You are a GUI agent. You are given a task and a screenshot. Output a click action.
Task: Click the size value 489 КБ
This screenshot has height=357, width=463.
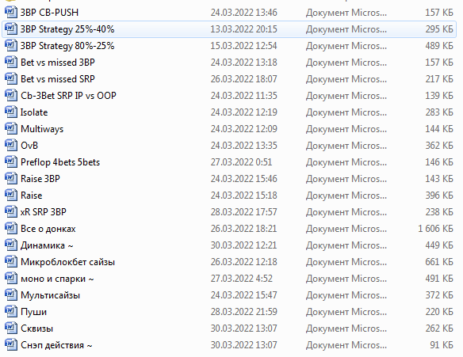pos(439,46)
